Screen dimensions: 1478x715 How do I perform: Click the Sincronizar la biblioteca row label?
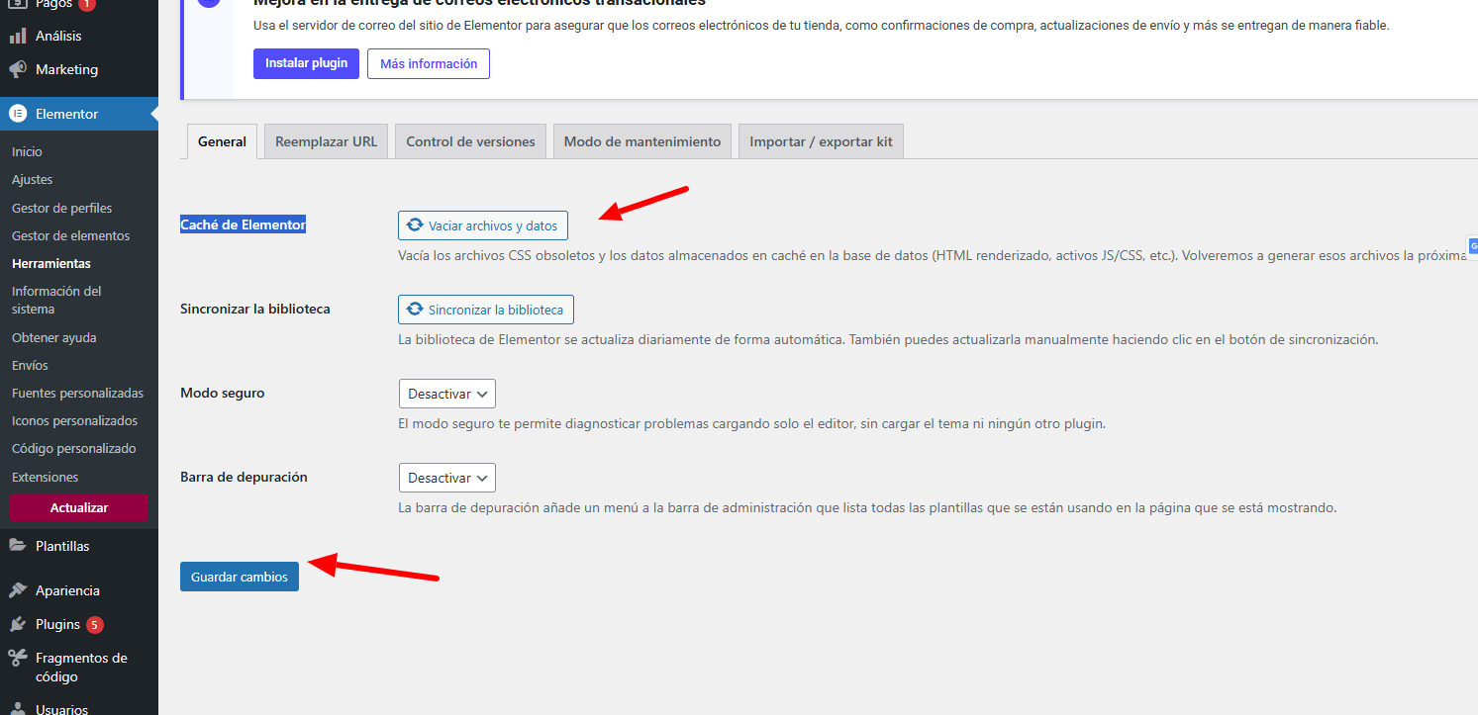click(x=255, y=309)
